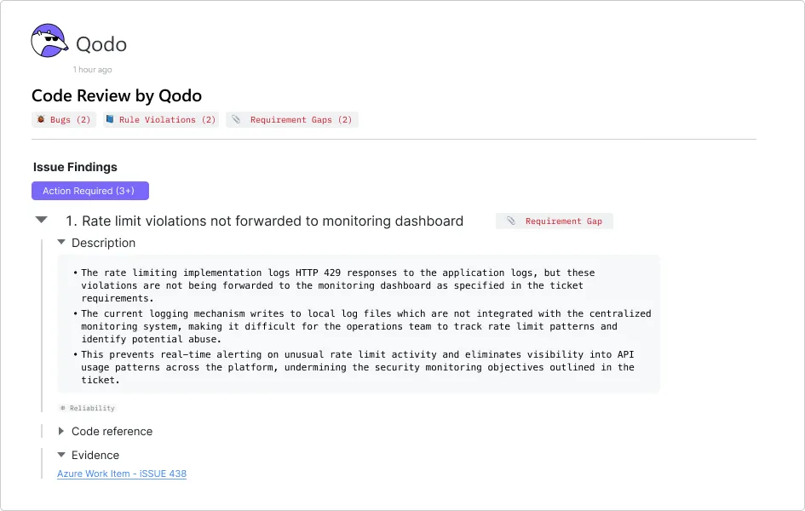The width and height of the screenshot is (805, 511).
Task: Click the paperclip icon beside issue 1 title
Action: click(510, 221)
